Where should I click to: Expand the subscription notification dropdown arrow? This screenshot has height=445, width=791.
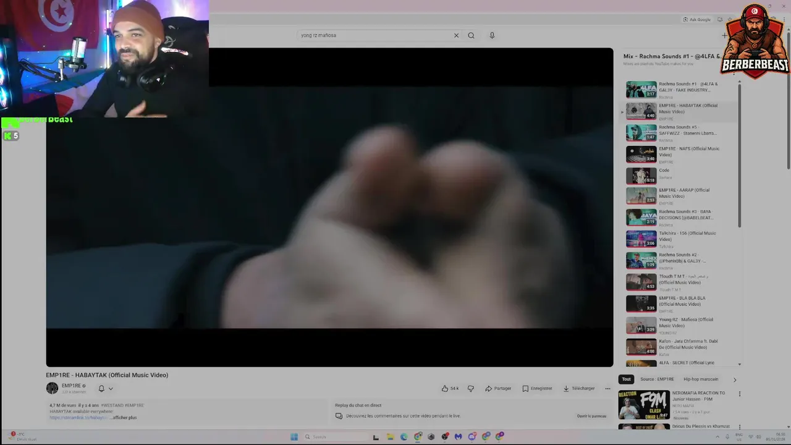point(111,389)
